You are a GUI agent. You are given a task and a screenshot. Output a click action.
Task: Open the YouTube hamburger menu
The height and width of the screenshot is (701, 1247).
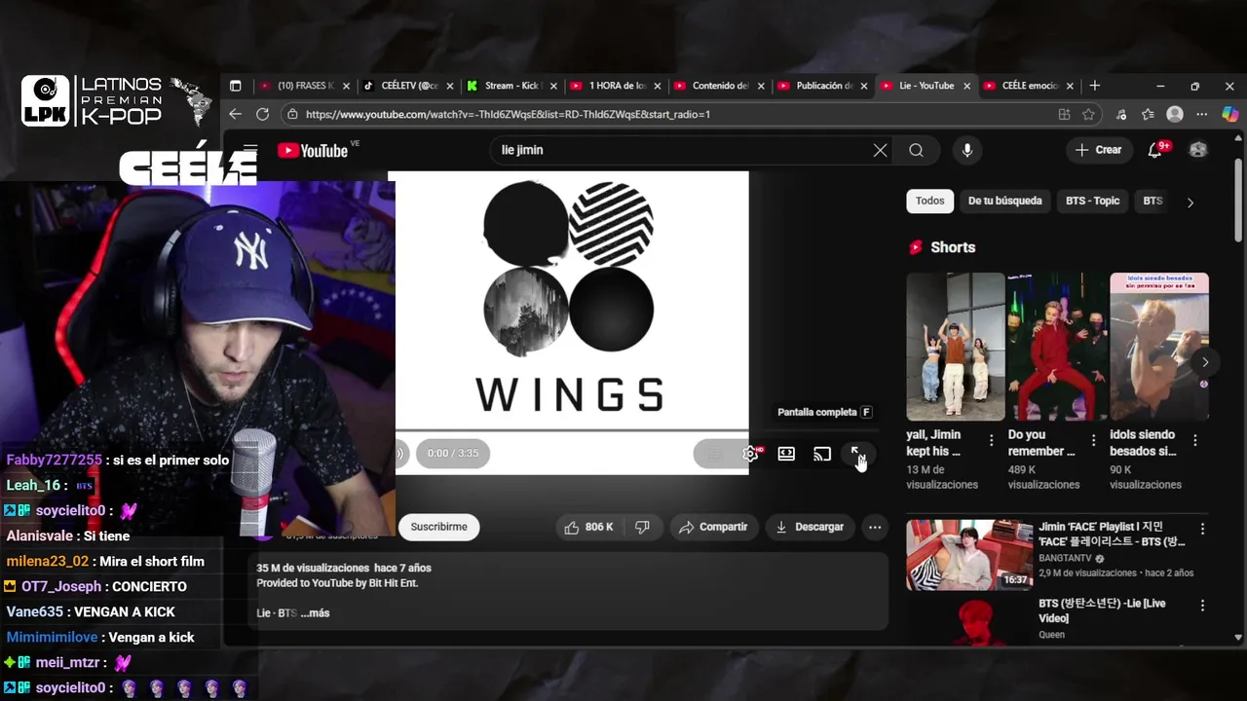pos(250,149)
